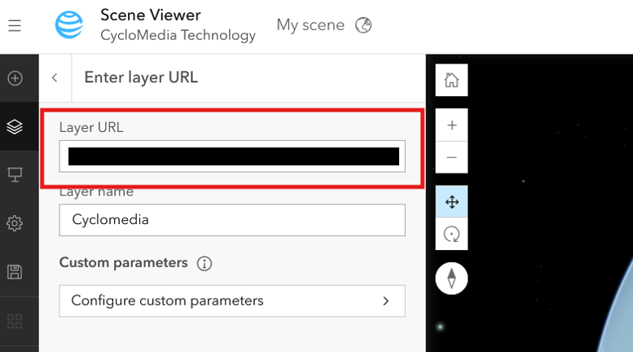
Task: Click the Home default view button
Action: pos(451,80)
